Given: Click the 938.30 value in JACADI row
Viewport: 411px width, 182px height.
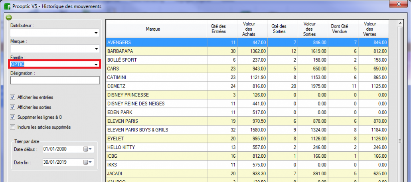Looking at the screenshot, I should 259,173.
